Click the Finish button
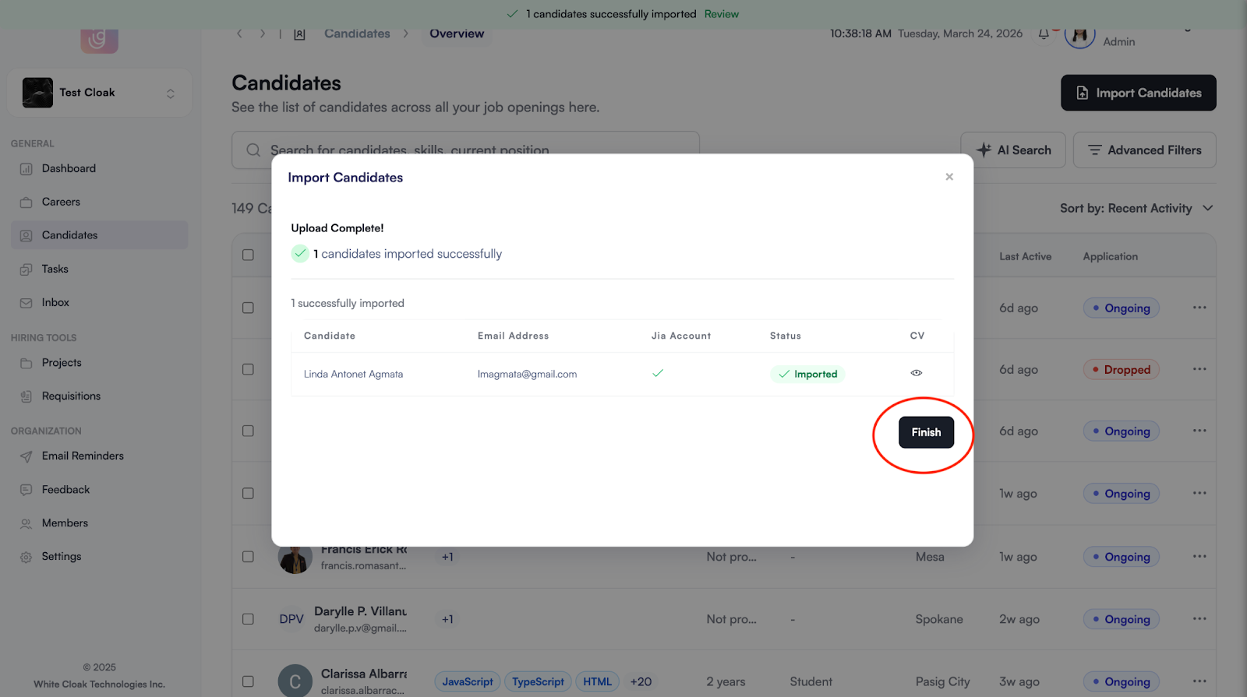Image resolution: width=1247 pixels, height=697 pixels. coord(925,432)
